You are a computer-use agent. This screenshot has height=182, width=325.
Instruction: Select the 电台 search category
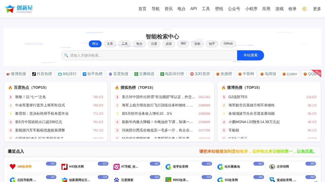click(x=139, y=44)
